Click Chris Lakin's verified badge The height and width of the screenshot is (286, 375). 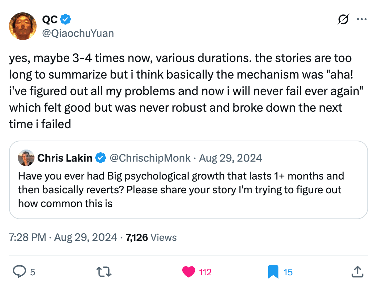[x=100, y=158]
